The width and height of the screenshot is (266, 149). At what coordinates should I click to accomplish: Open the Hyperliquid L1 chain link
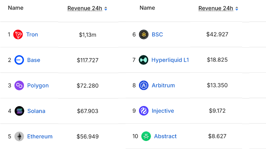pyautogui.click(x=170, y=60)
